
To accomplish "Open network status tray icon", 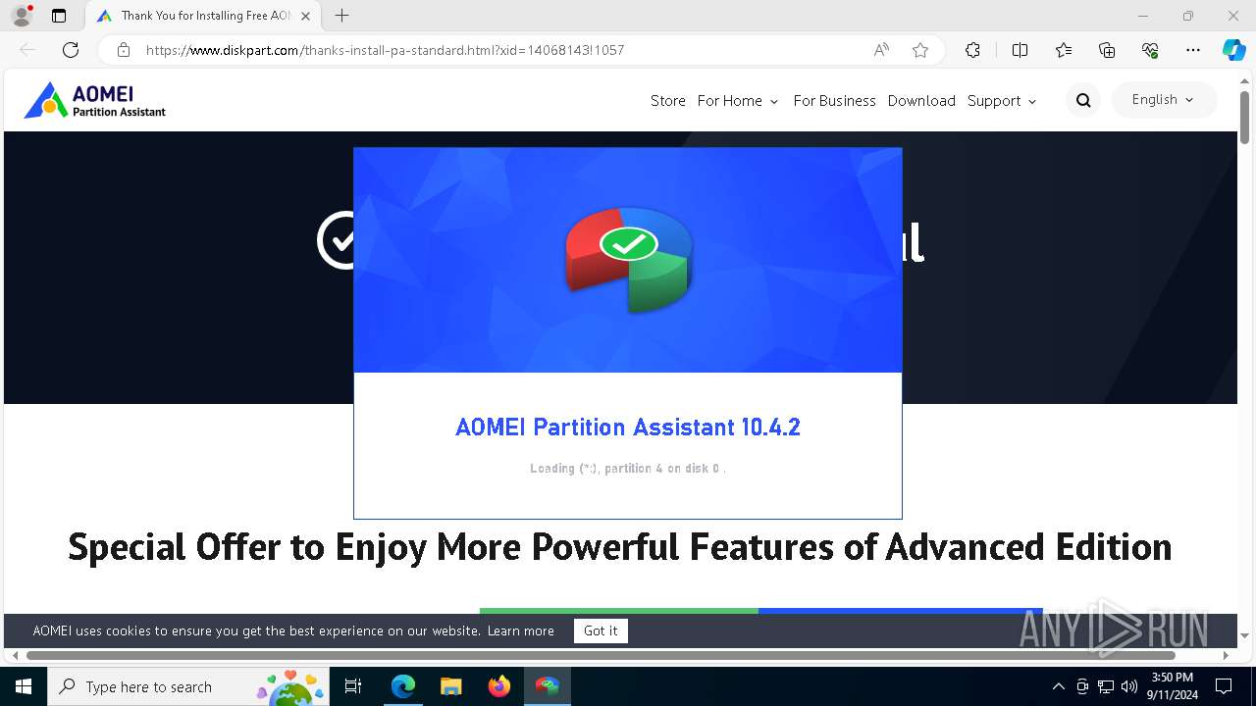I will [1106, 686].
